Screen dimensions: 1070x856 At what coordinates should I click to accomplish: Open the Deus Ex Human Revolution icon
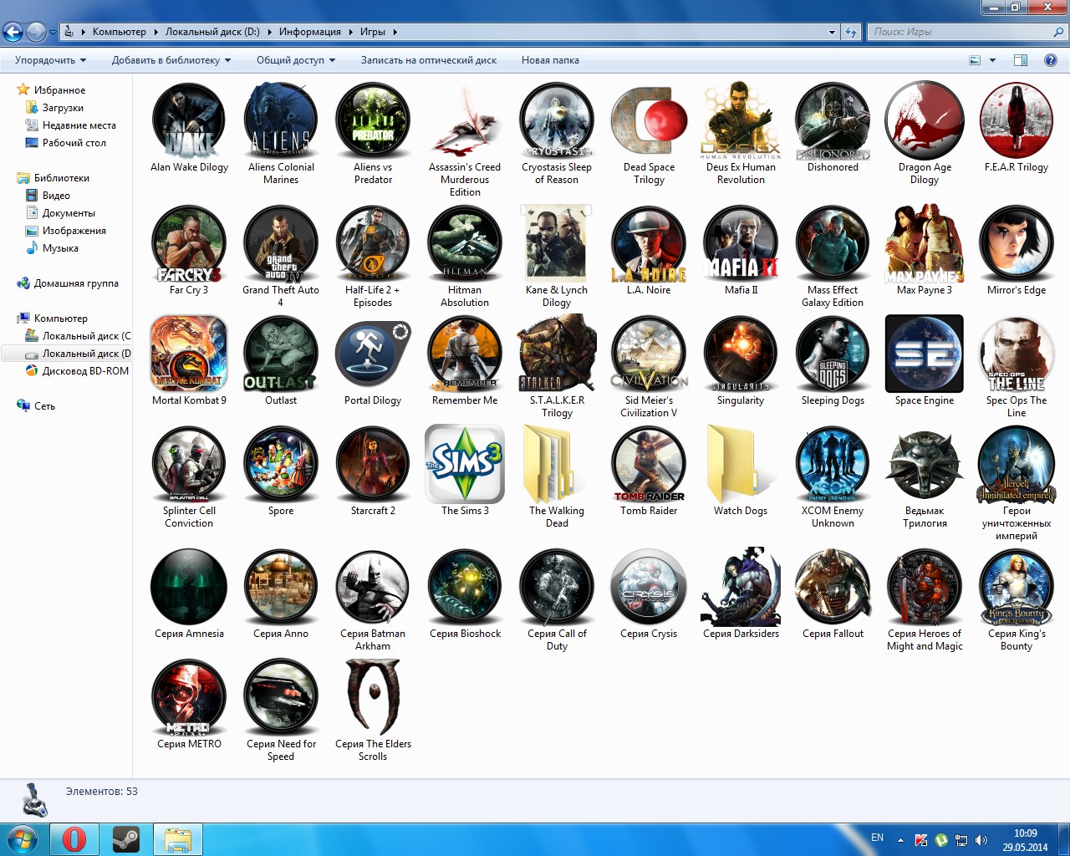(x=741, y=120)
